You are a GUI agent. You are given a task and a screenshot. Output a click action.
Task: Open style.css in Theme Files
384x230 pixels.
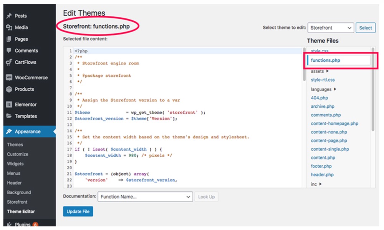tap(319, 51)
